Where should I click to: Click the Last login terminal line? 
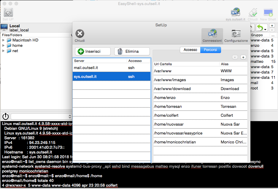37,157
